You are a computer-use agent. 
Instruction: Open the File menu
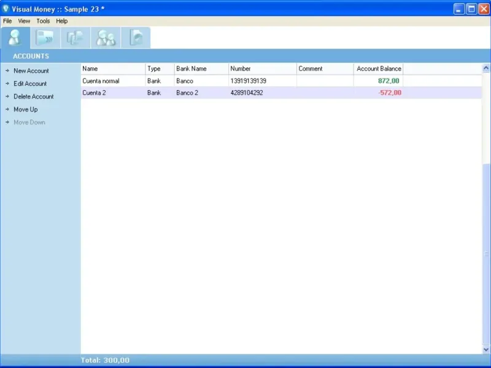coord(7,21)
